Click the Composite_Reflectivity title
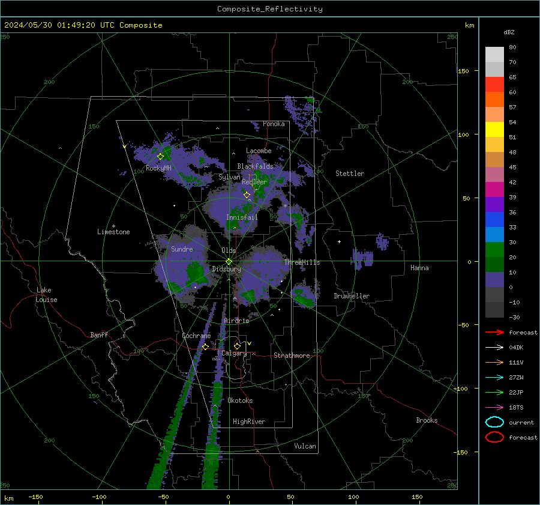 (x=270, y=9)
